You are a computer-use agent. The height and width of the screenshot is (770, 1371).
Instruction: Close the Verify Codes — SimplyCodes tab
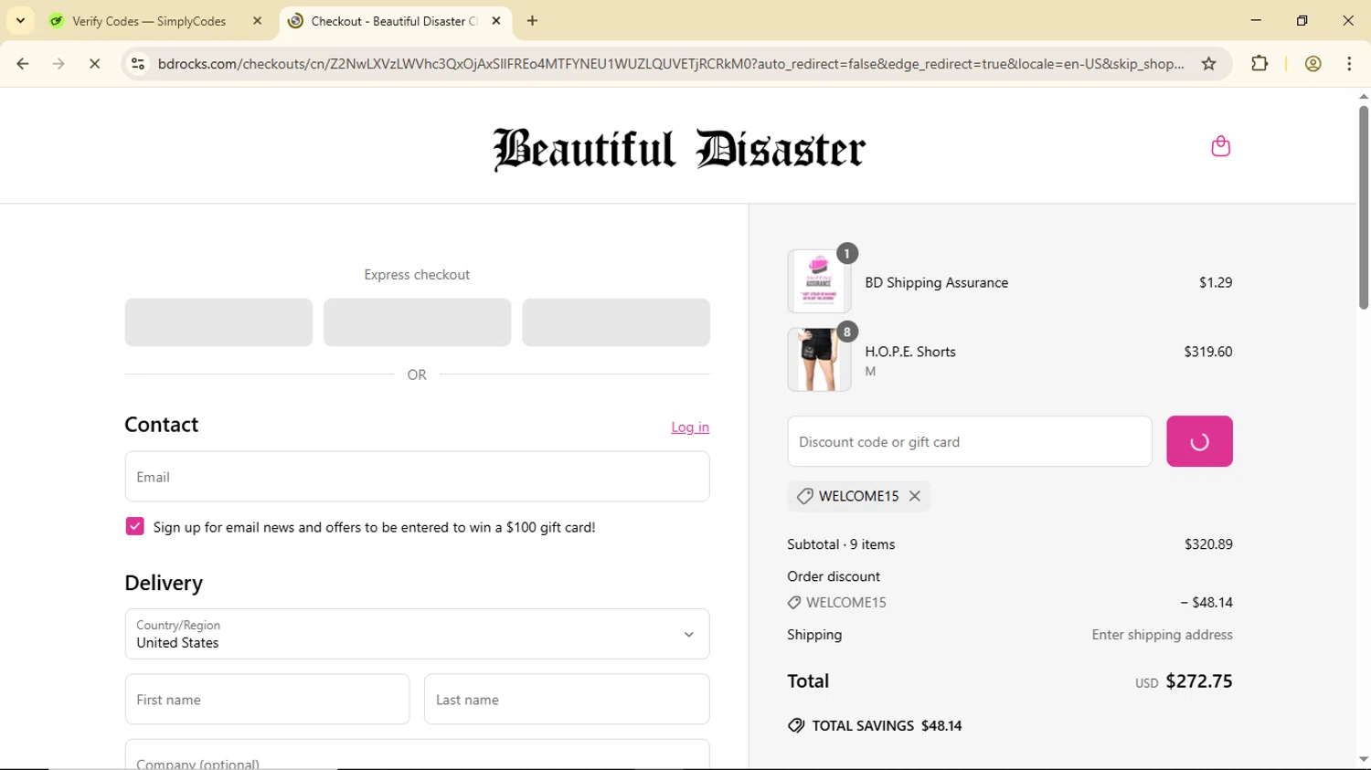[258, 21]
